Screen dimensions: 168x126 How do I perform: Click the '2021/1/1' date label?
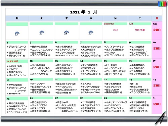point(109,24)
